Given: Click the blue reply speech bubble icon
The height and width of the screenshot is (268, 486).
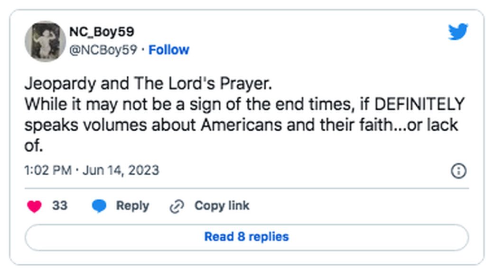Looking at the screenshot, I should pyautogui.click(x=99, y=206).
